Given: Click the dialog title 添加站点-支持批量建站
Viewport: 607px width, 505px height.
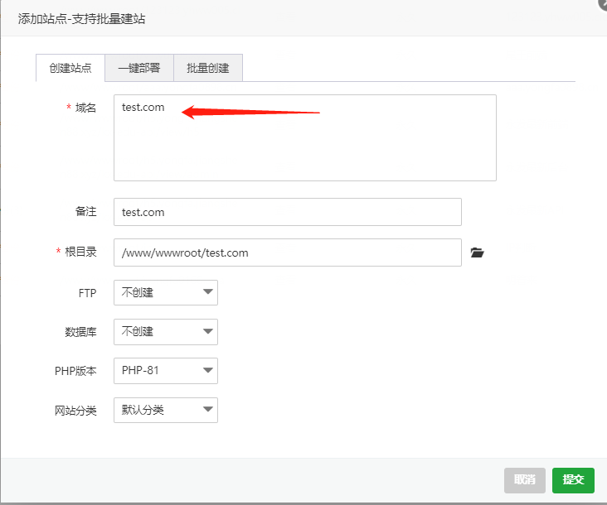Looking at the screenshot, I should click(81, 19).
